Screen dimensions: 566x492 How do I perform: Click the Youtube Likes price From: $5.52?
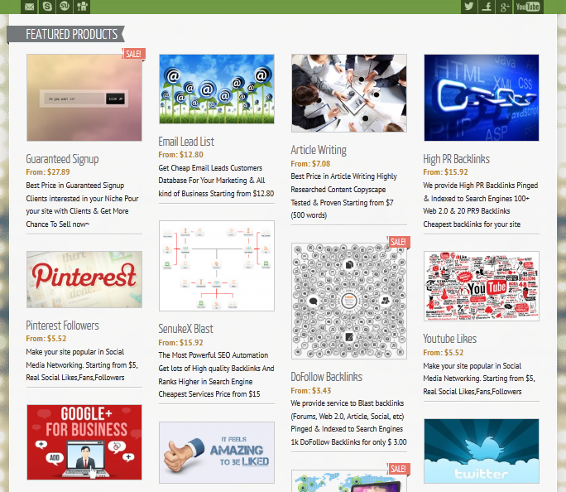pos(444,353)
